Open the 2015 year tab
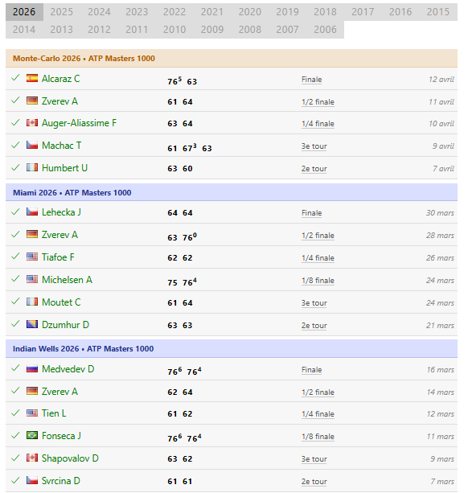The height and width of the screenshot is (493, 468). click(438, 12)
